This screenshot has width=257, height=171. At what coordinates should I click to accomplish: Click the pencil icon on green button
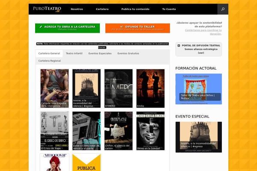pos(41,27)
